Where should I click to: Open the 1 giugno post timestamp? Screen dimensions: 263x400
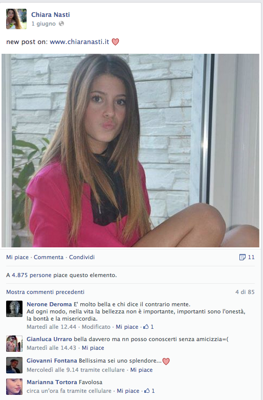(x=43, y=24)
